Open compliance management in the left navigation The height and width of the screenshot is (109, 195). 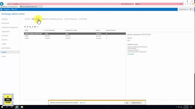(x=10, y=27)
